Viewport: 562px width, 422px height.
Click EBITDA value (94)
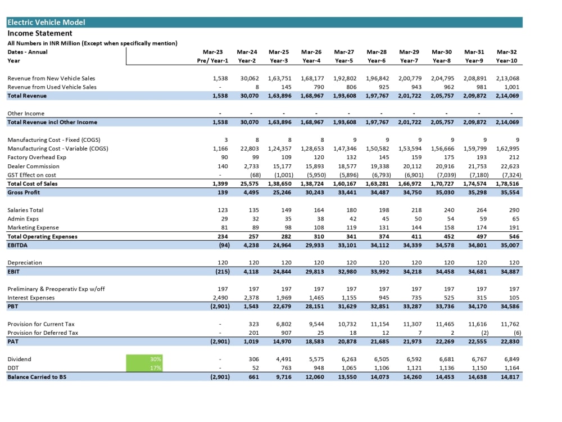click(224, 245)
